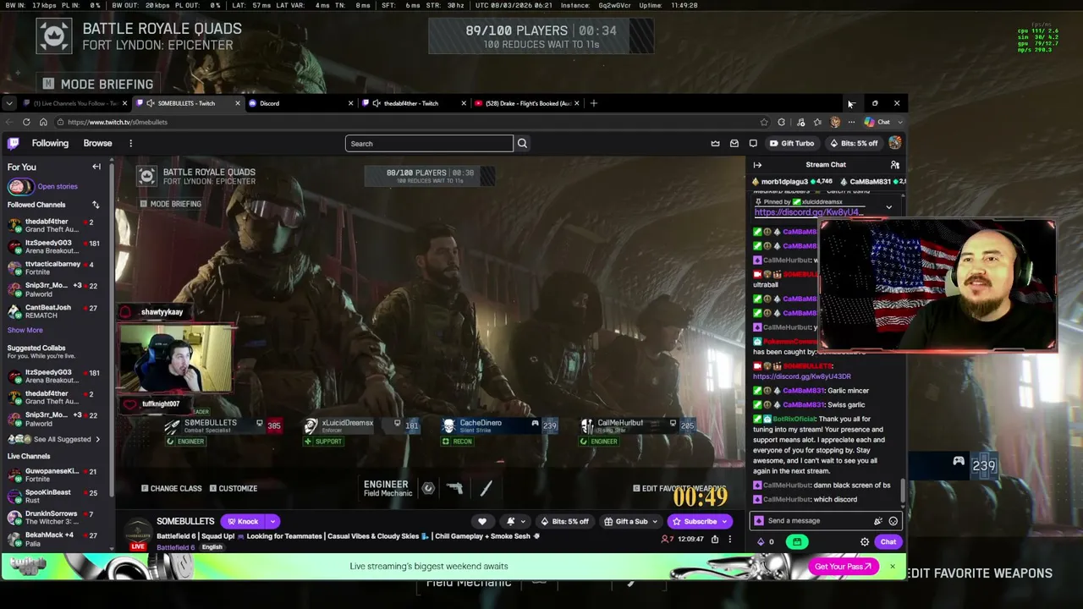Collapse the For You sidebar

[x=96, y=167]
